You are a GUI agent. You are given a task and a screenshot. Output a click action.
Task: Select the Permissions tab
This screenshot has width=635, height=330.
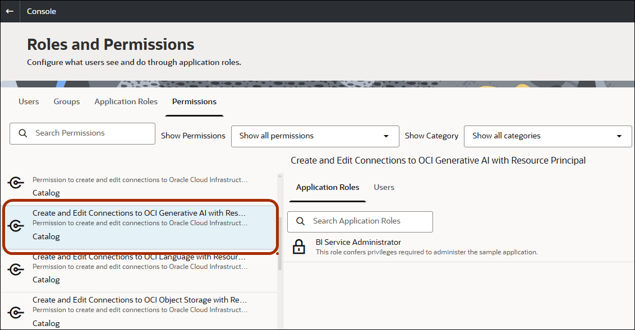[x=195, y=101]
